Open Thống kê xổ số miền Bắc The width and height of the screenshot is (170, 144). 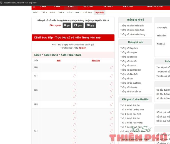coord(132,26)
